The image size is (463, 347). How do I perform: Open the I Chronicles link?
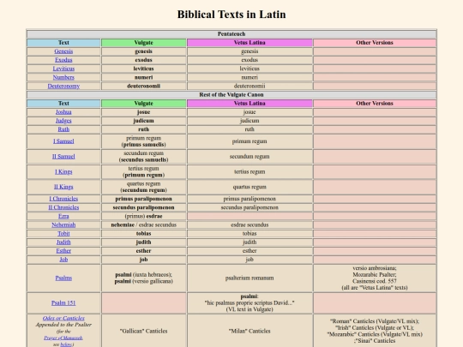(63, 199)
